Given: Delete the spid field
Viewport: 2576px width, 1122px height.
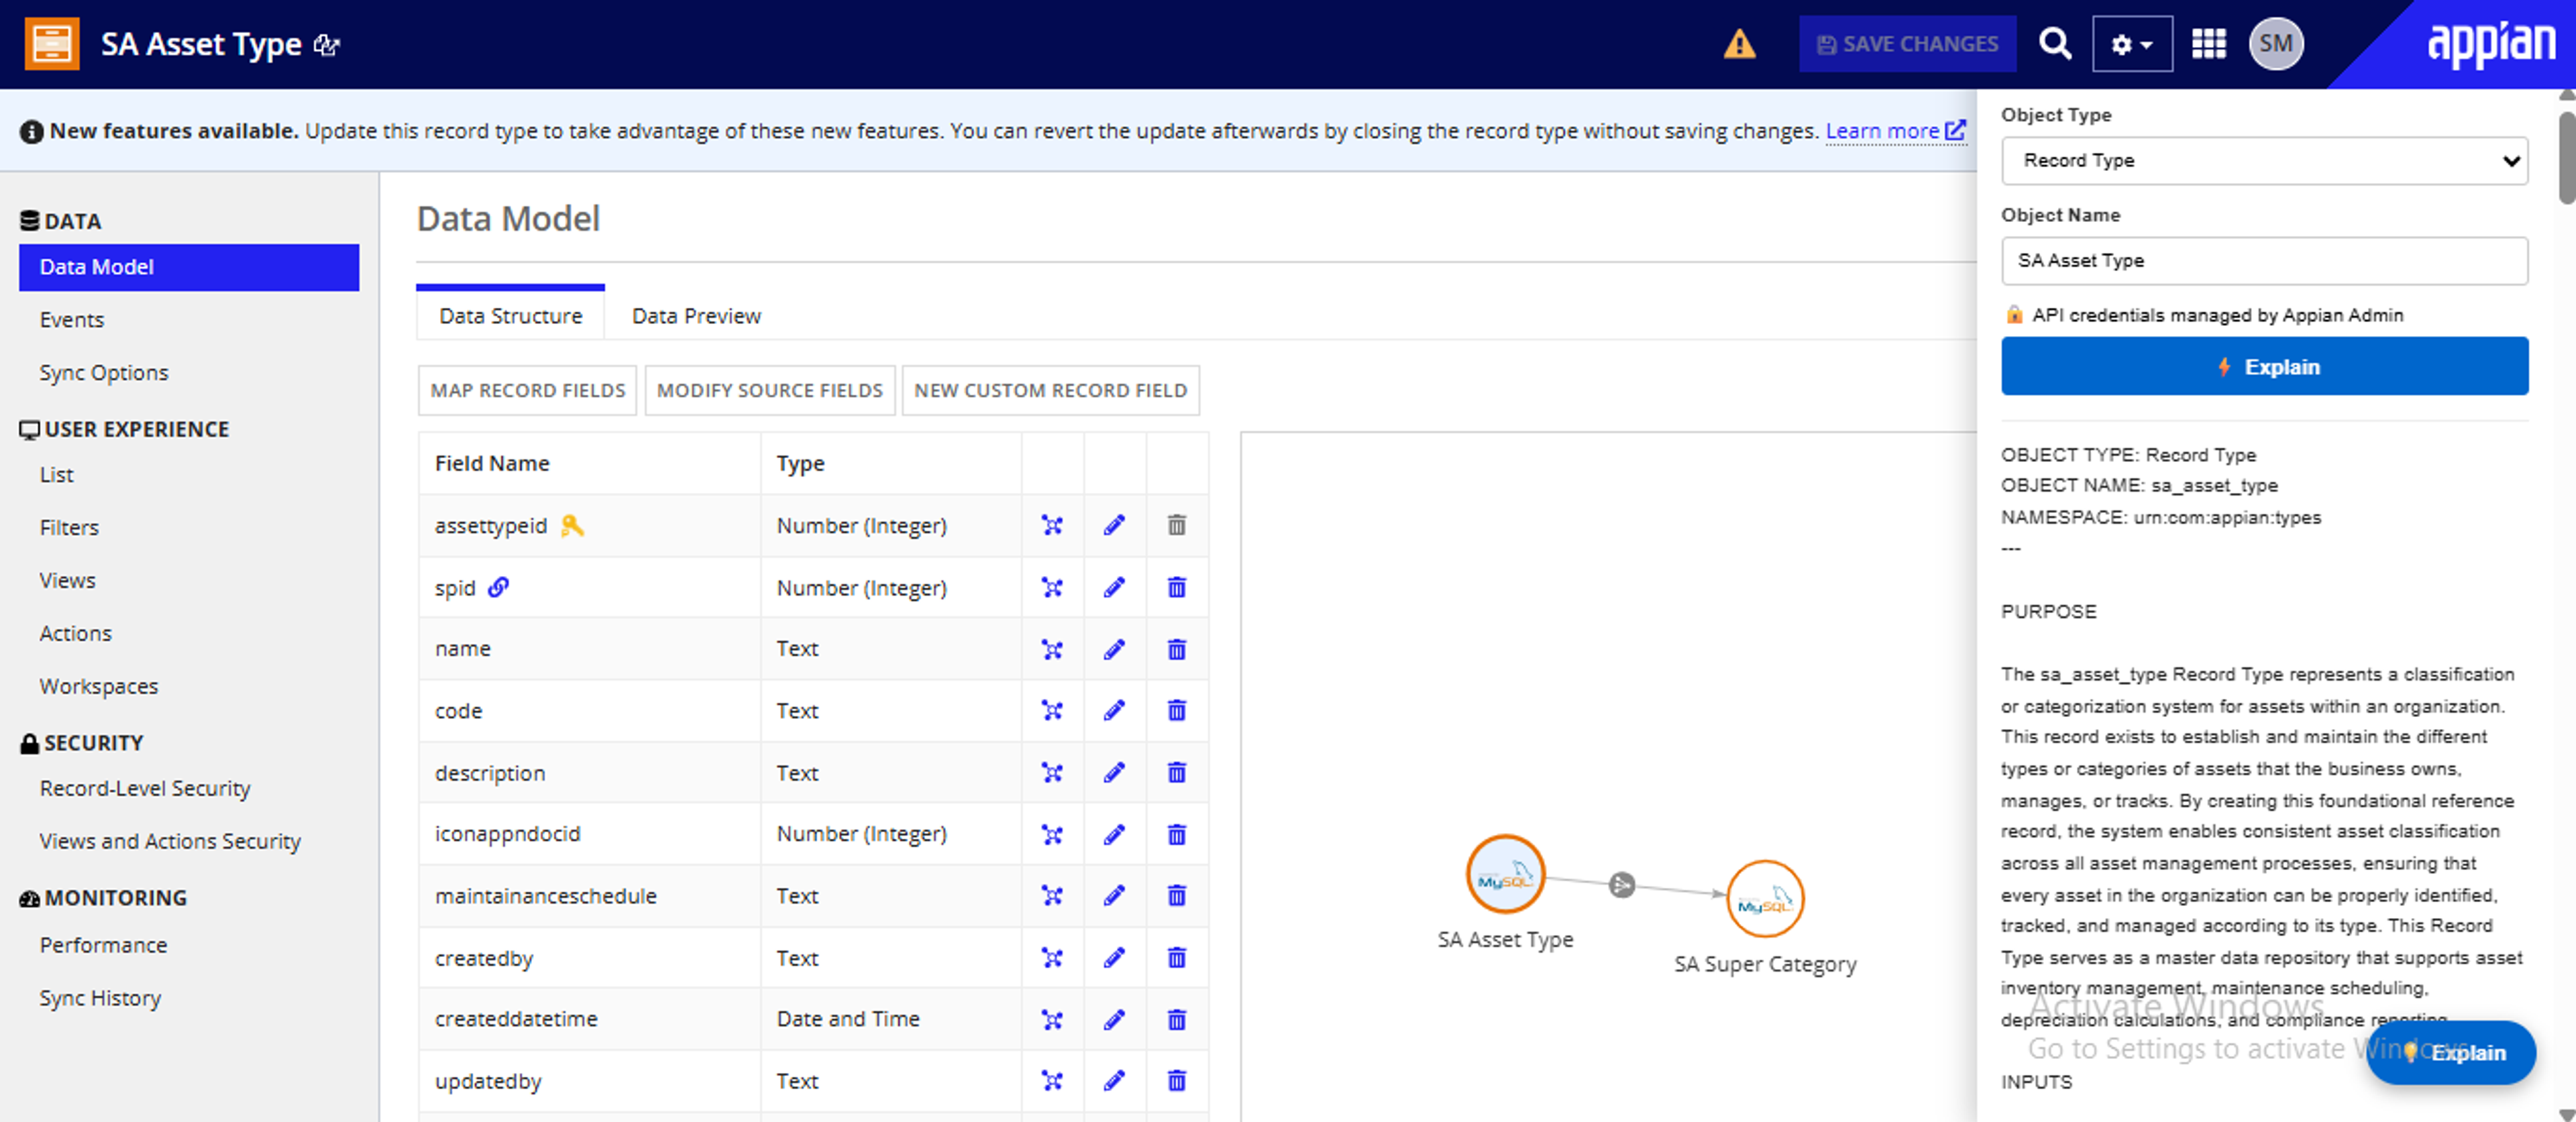Looking at the screenshot, I should (1177, 587).
